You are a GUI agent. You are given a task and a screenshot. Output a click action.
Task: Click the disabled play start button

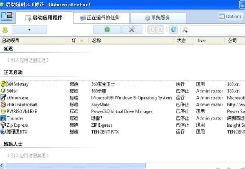pyautogui.click(x=151, y=29)
